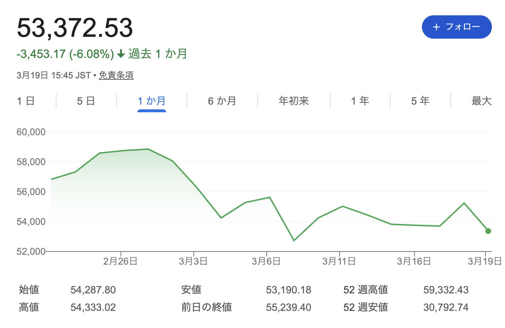505x328 pixels.
Task: Switch to the 5 日 range tab
Action: [x=86, y=101]
